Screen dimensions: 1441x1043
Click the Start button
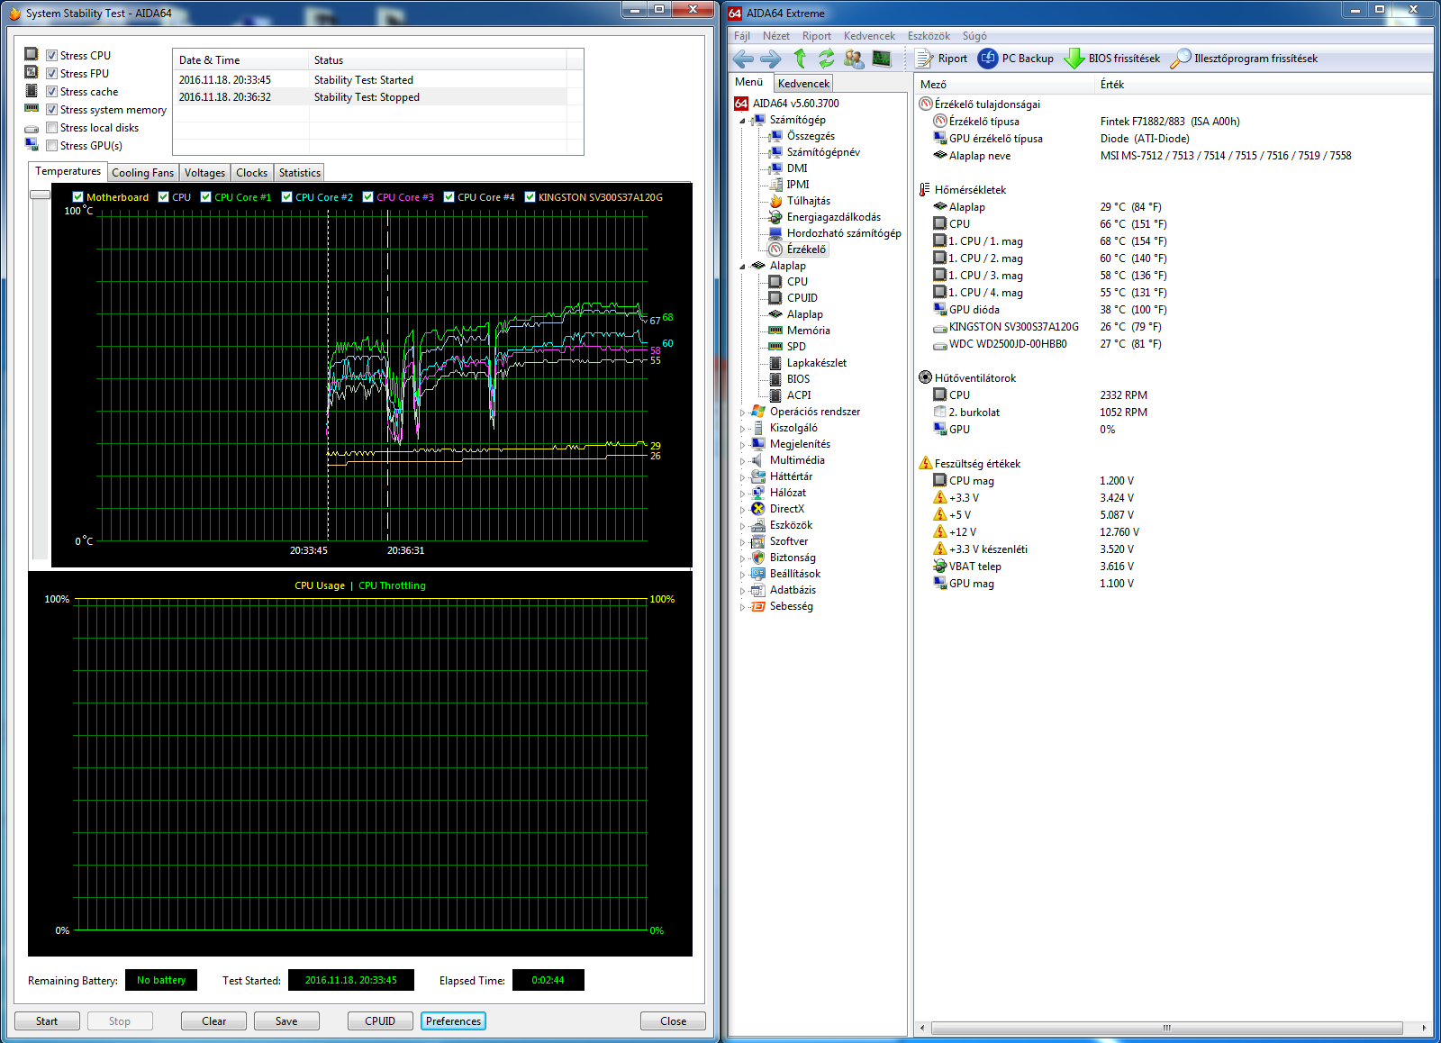(x=47, y=1020)
